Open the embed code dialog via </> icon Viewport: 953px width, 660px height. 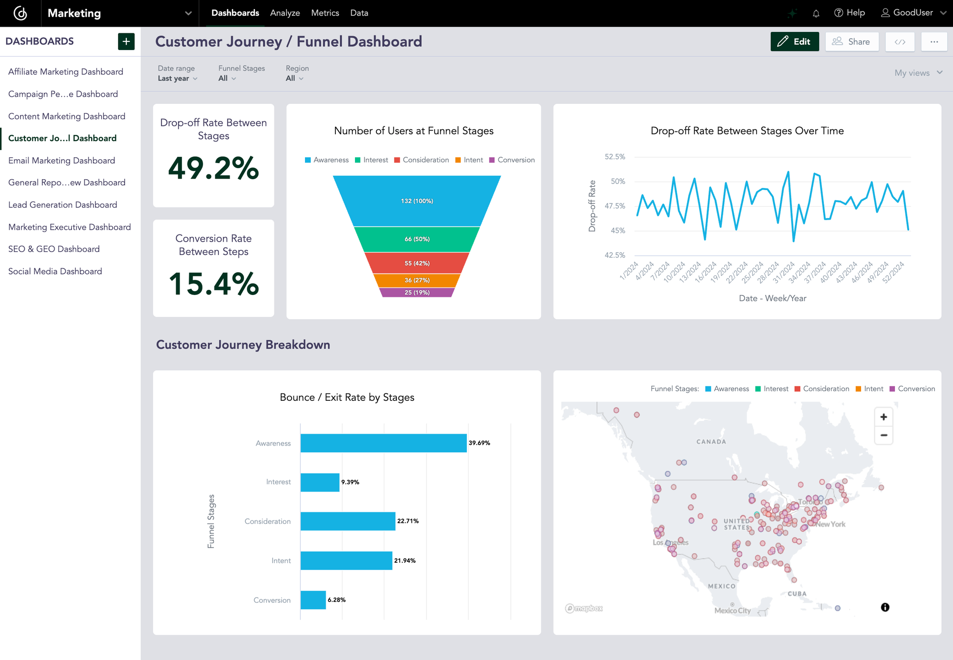click(900, 41)
